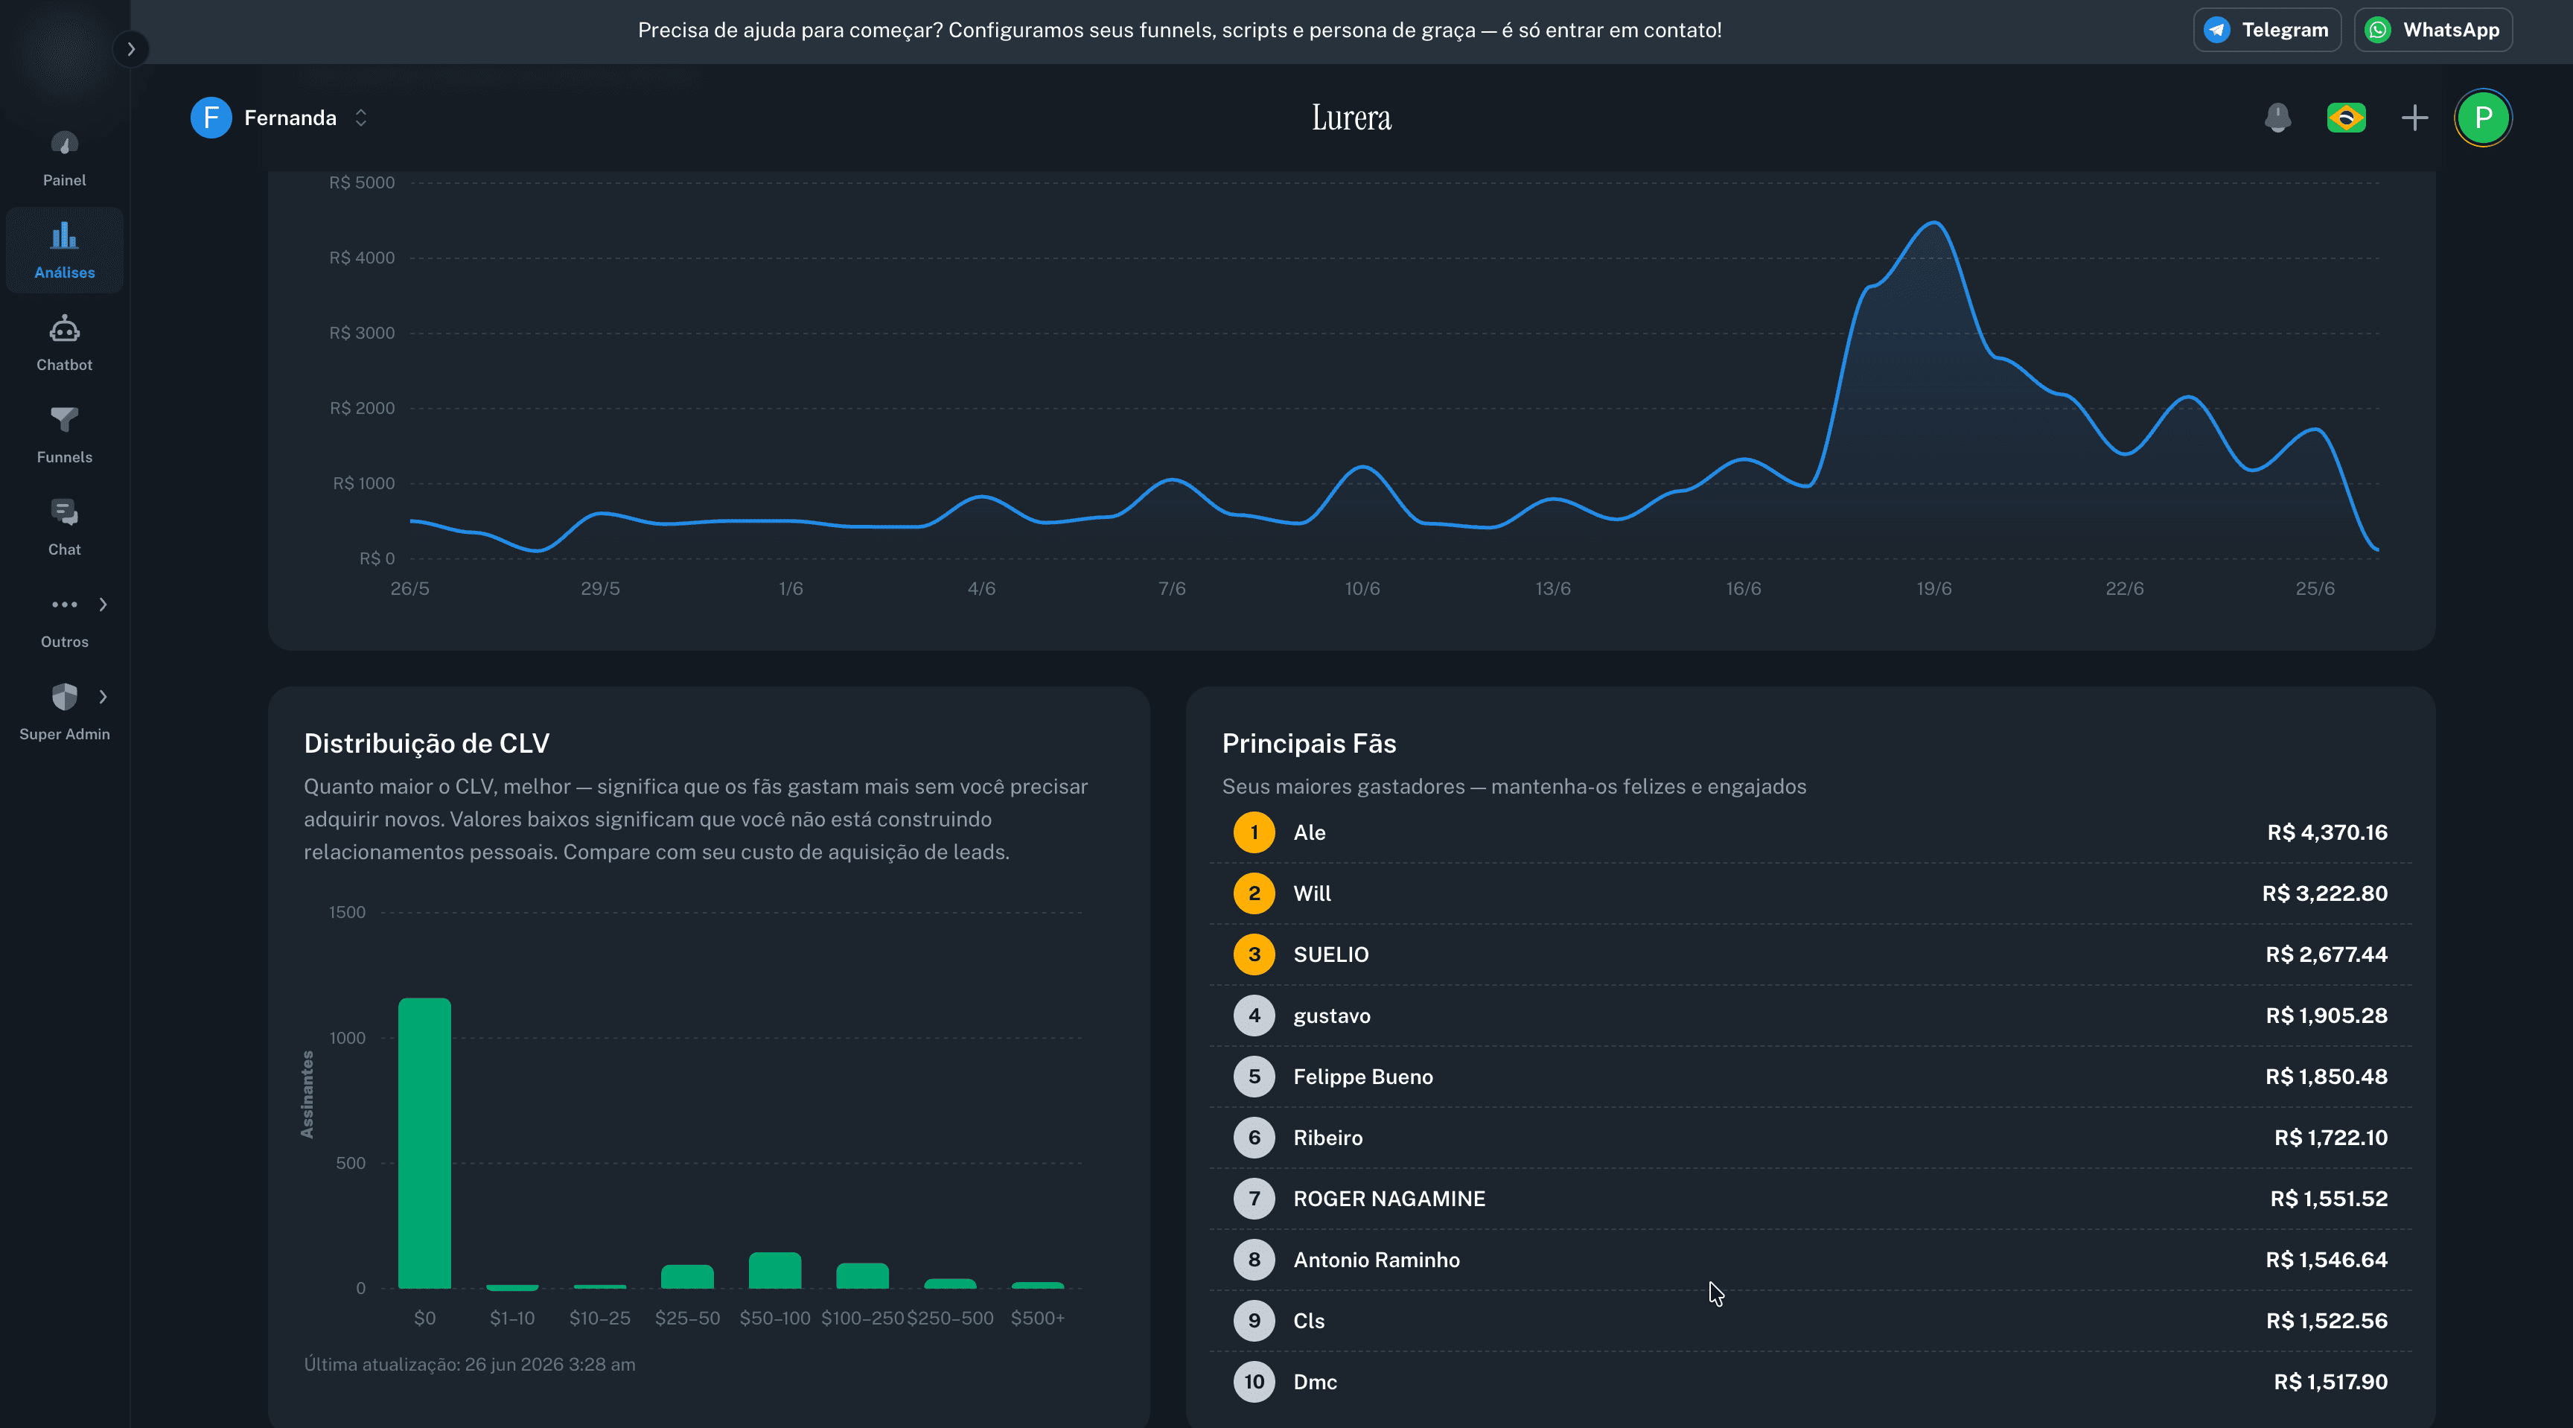This screenshot has width=2573, height=1428.
Task: Click the $25–50 CLV bar
Action: click(687, 1276)
